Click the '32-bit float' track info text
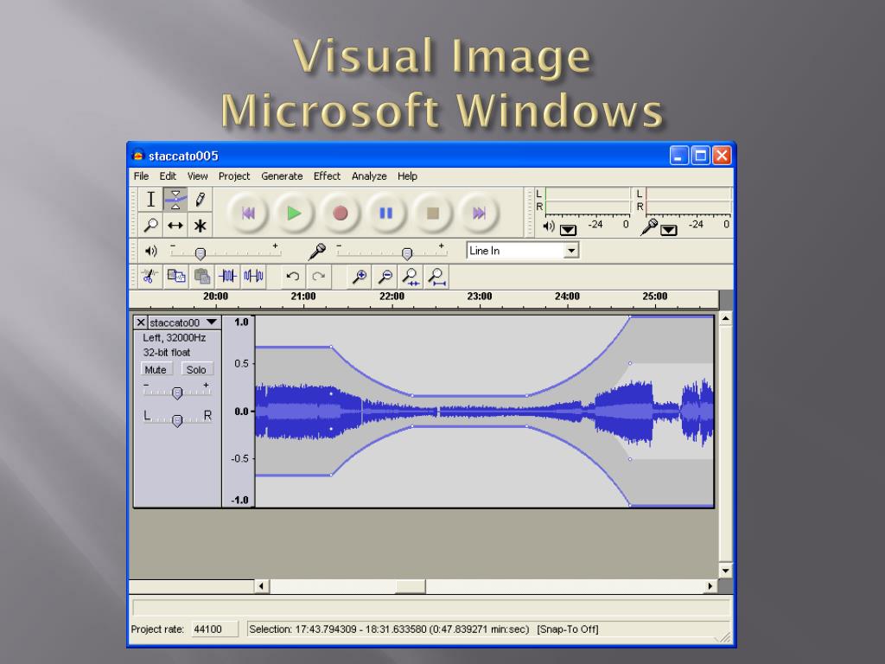This screenshot has width=885, height=664. coord(167,353)
